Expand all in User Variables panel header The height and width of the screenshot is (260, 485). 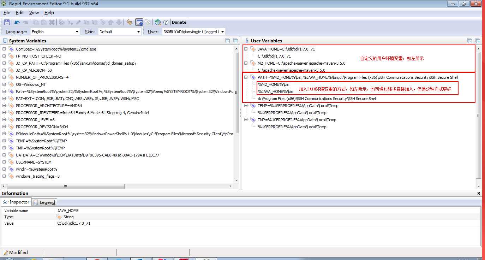478,41
